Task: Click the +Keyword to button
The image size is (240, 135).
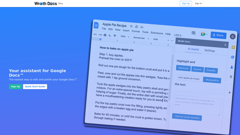Action: (212, 80)
